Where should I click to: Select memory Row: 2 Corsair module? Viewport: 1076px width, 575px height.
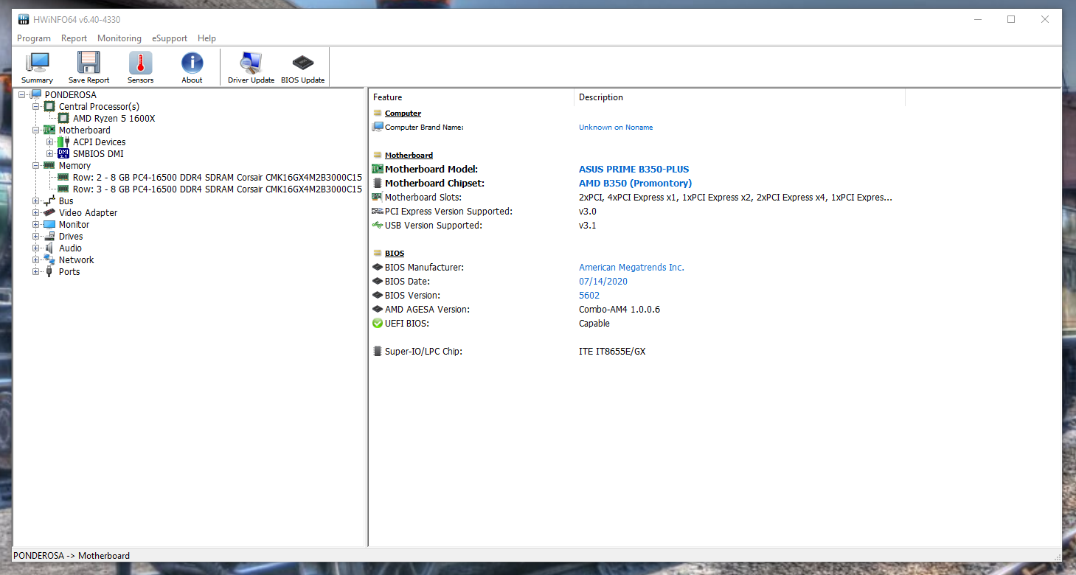(218, 178)
